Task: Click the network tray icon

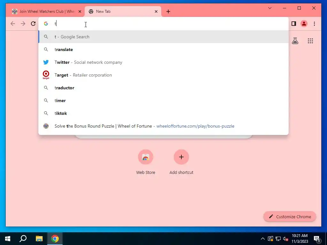Action: pyautogui.click(x=278, y=239)
